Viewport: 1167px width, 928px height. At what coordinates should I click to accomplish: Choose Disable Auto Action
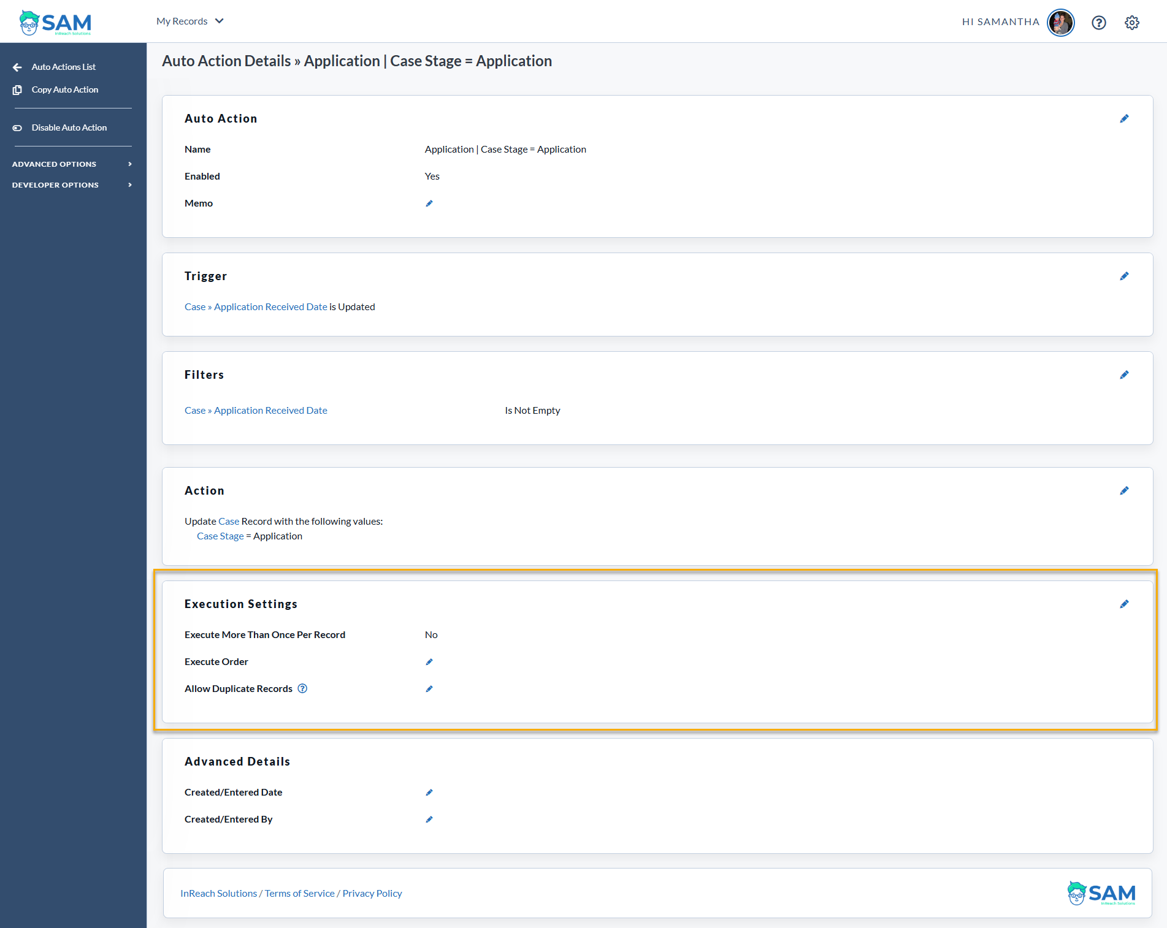pyautogui.click(x=69, y=127)
